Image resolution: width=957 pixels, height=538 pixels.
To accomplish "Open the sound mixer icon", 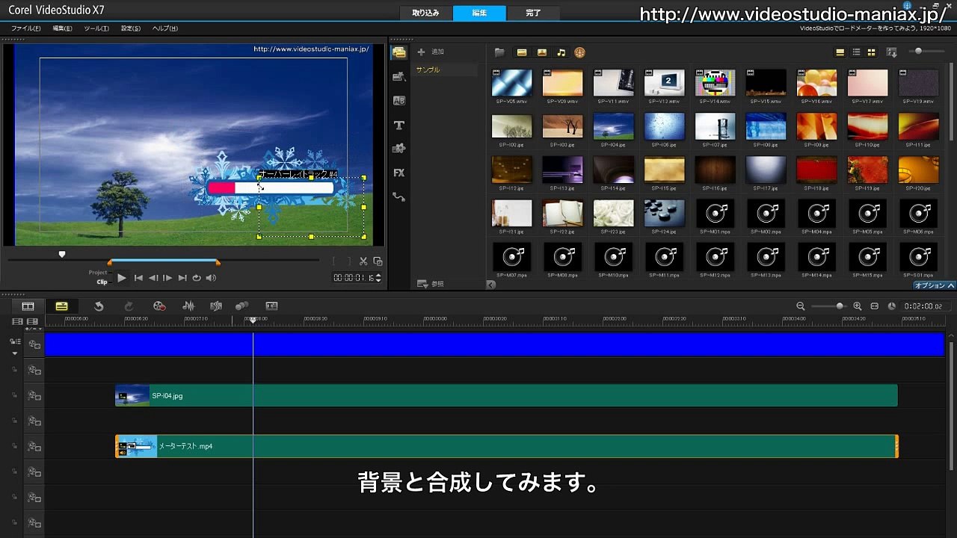I will pyautogui.click(x=188, y=306).
